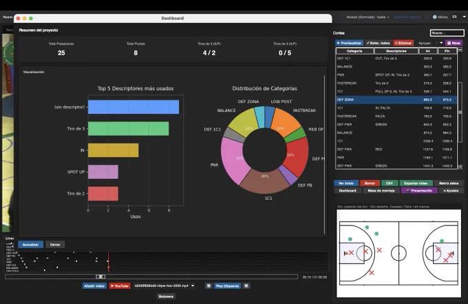This screenshot has height=304, width=468.
Task: Click the red Tiro de 2 bar
Action: (x=103, y=193)
